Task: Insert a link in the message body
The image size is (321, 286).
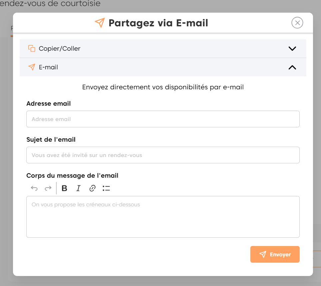Action: pos(92,188)
